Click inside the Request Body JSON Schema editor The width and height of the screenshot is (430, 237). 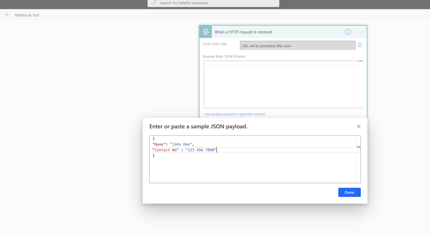pyautogui.click(x=281, y=84)
